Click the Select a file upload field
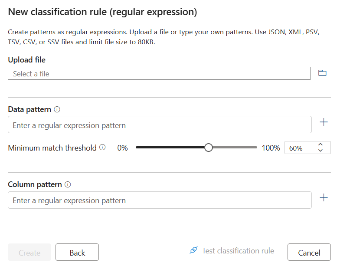This screenshot has height=266, width=340. click(159, 74)
